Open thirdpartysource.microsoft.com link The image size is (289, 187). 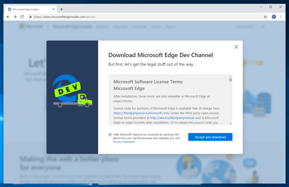(141, 113)
